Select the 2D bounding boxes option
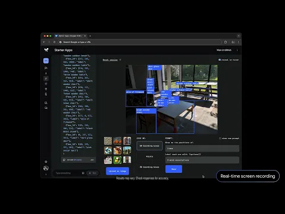The height and width of the screenshot is (214, 285). coord(150,146)
